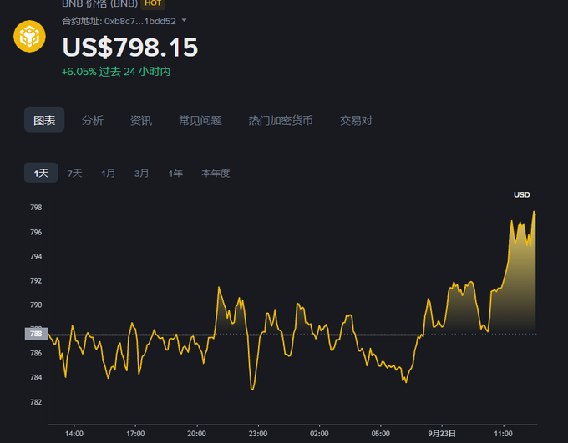The height and width of the screenshot is (443, 568).
Task: Click the yellow BNB coin logo
Action: tap(29, 36)
